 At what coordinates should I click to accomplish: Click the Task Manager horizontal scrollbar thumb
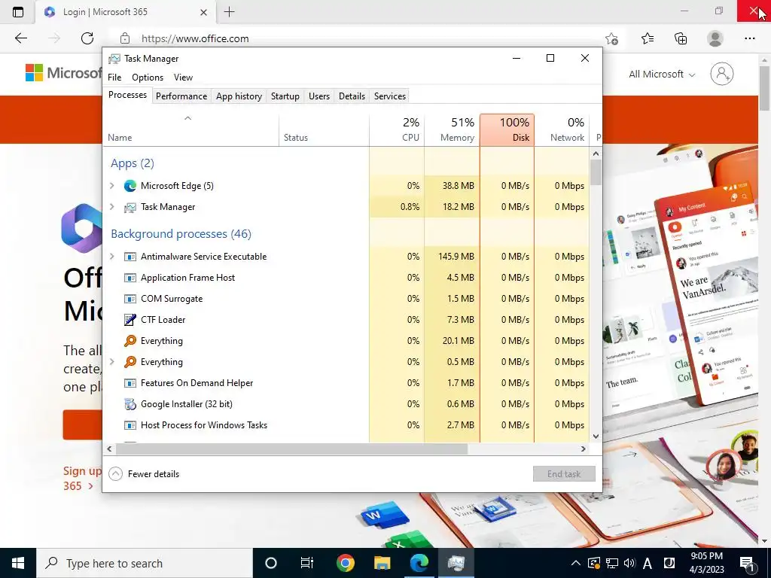(x=291, y=449)
